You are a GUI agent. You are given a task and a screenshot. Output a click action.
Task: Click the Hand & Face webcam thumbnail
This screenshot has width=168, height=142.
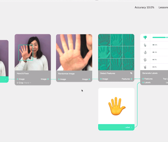coord(33,52)
